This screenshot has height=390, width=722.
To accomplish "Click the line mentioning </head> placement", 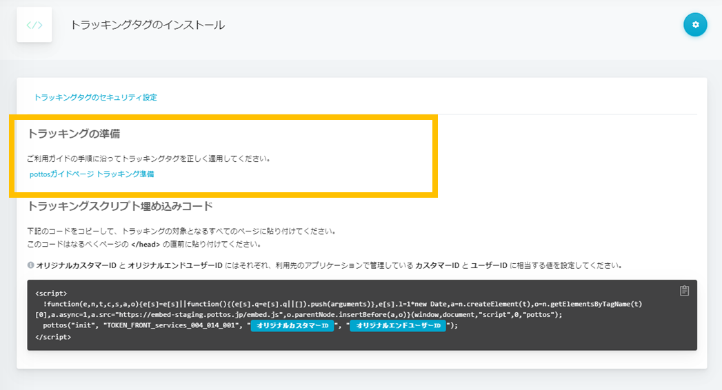I will coord(144,244).
